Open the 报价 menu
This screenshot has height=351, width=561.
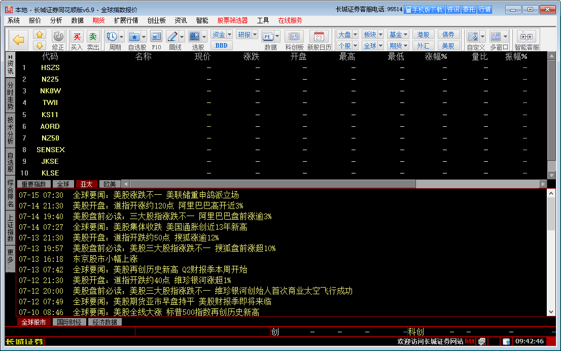34,20
